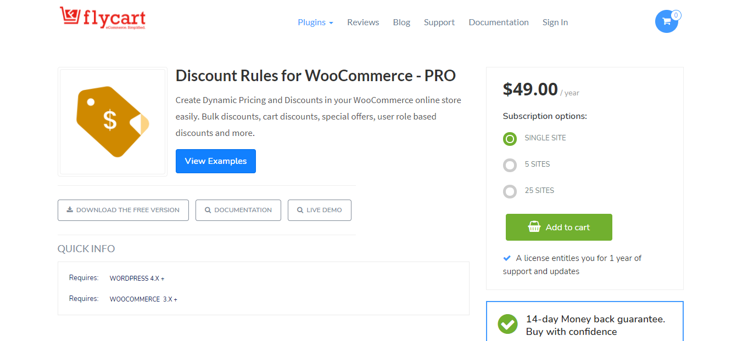Open the Reviews page
737x341 pixels.
pos(363,22)
